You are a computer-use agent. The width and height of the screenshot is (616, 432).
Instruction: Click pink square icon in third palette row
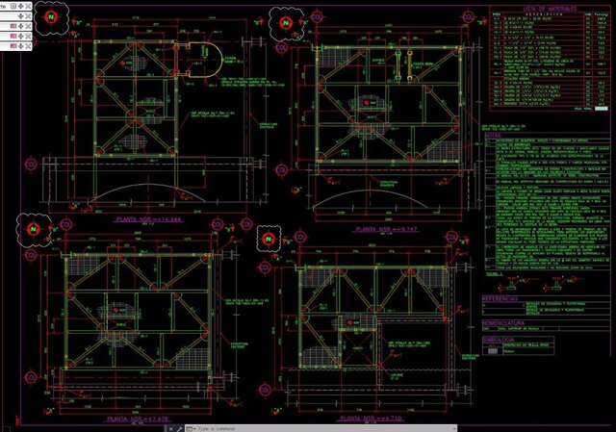click(13, 26)
